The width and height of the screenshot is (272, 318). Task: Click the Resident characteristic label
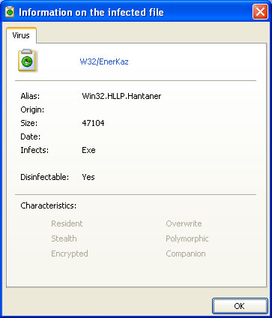67,223
